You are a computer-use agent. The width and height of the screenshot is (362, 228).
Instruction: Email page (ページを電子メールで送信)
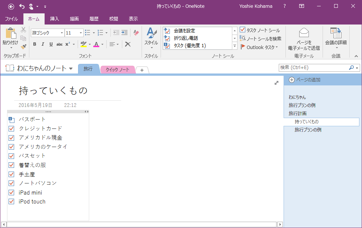point(304,39)
